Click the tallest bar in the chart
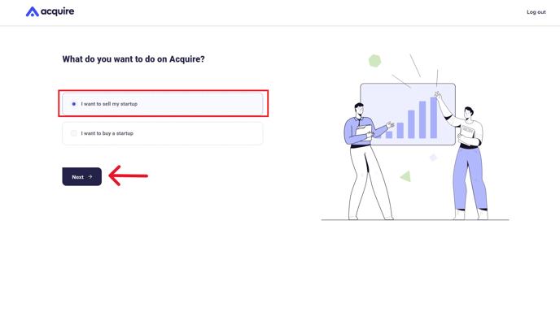The image size is (560, 316). pos(434,118)
